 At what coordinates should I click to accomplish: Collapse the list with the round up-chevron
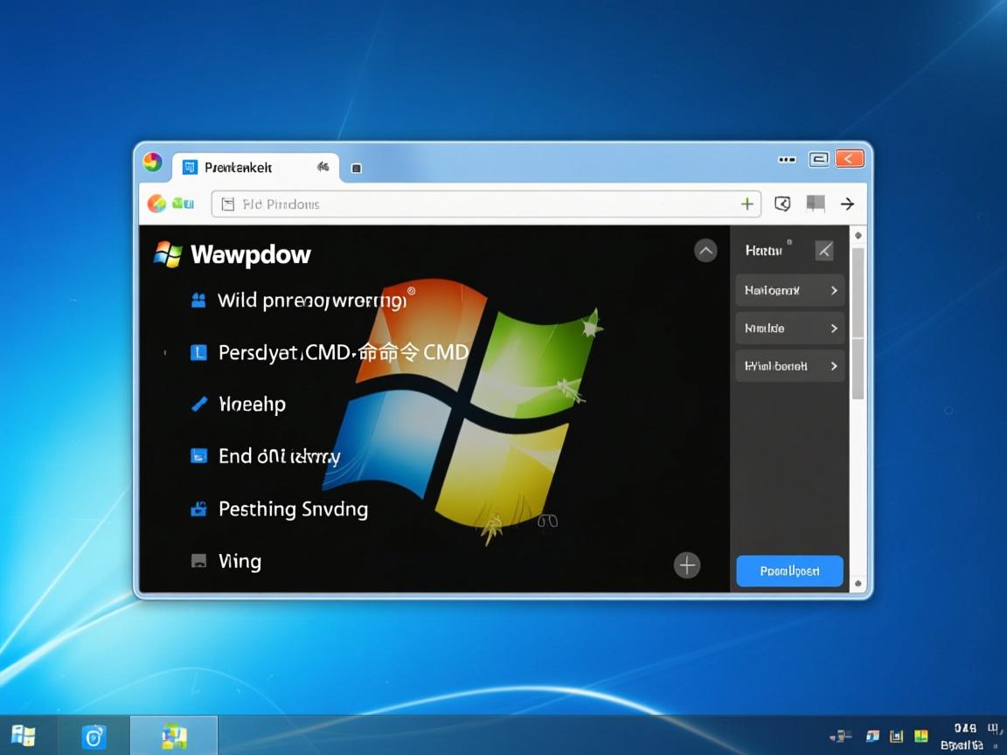click(705, 251)
